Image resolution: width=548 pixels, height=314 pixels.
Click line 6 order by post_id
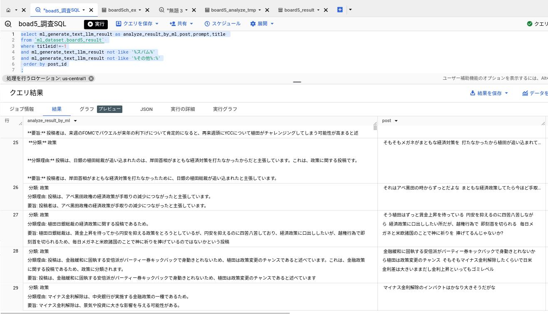point(45,64)
